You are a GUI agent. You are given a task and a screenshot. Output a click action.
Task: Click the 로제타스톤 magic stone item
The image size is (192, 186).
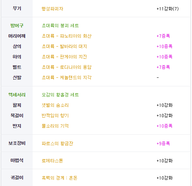(x=52, y=161)
